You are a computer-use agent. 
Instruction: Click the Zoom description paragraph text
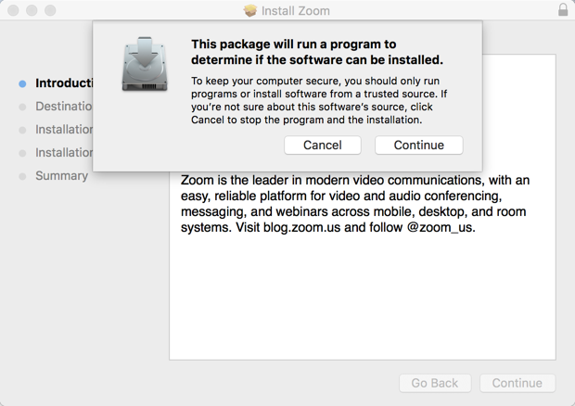(x=355, y=204)
